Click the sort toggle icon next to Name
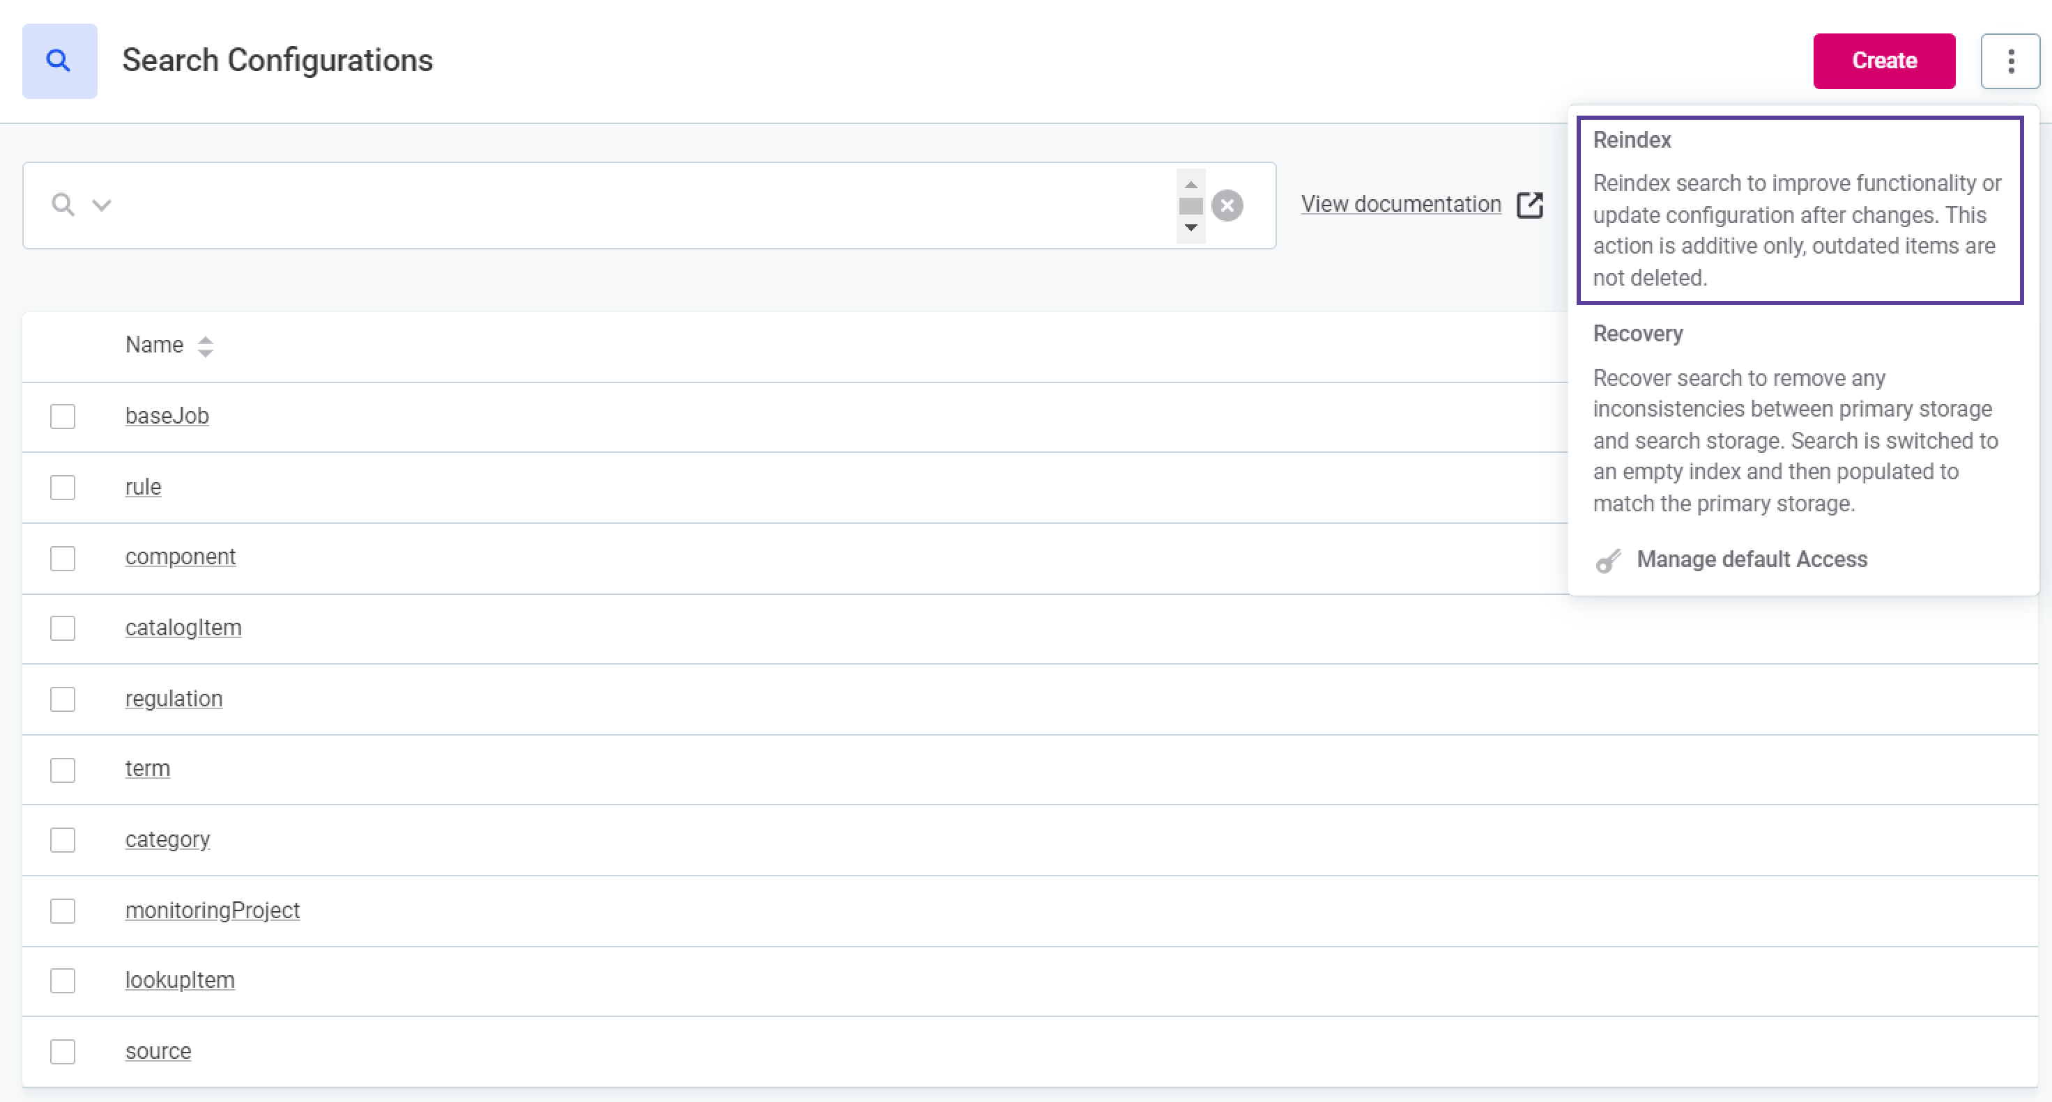 coord(205,346)
